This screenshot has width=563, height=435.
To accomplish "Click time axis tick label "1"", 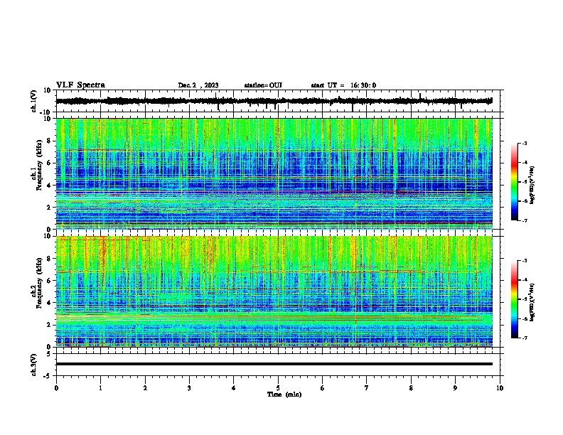I will pos(100,388).
